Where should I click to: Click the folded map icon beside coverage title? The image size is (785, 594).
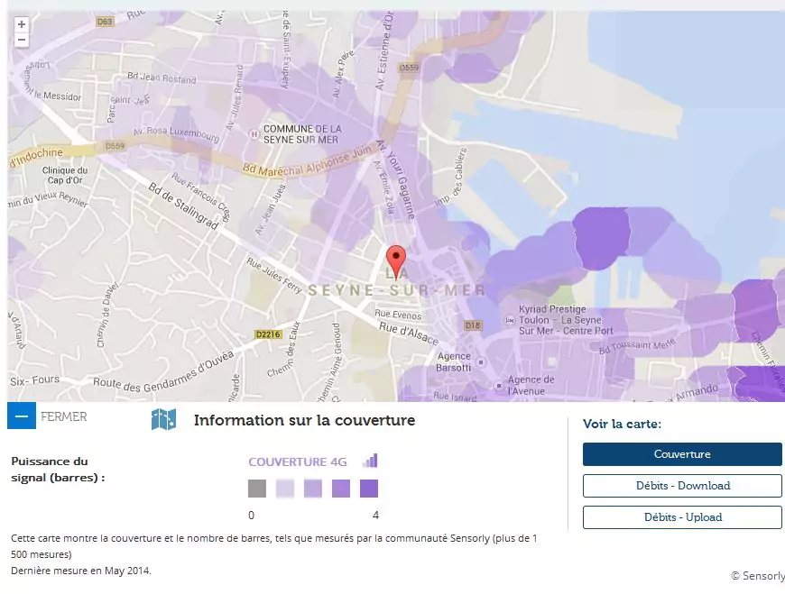point(163,419)
